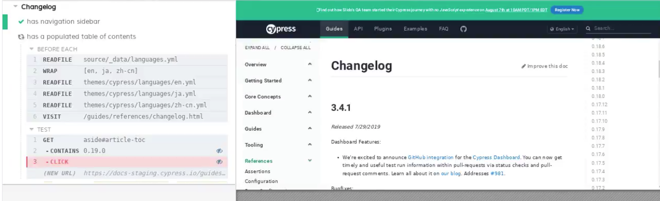Click the August 7th webinar date link in the banner
The width and height of the screenshot is (660, 201).
click(x=516, y=10)
